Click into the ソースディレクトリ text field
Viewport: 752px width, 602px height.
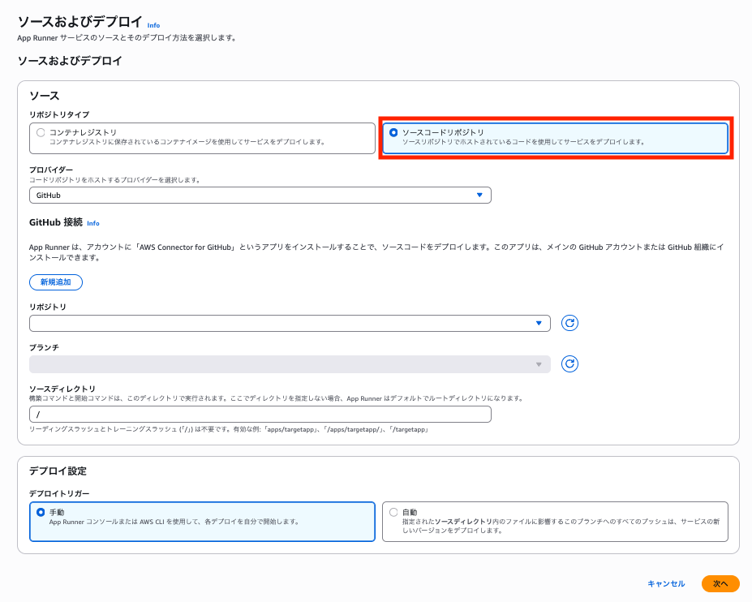click(260, 415)
